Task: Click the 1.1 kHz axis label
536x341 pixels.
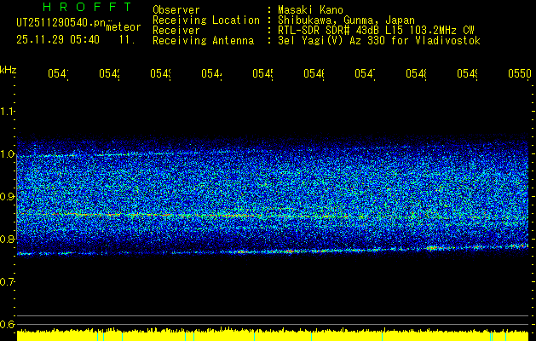Action: (x=7, y=111)
